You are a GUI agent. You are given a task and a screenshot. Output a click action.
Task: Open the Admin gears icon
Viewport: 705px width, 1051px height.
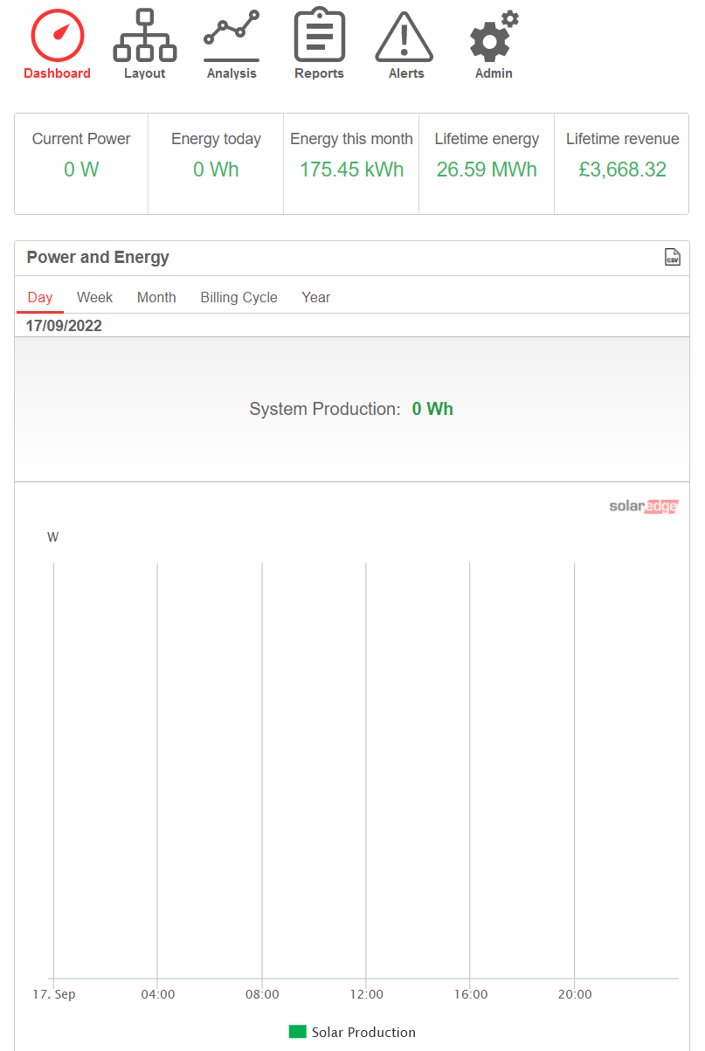pos(494,36)
